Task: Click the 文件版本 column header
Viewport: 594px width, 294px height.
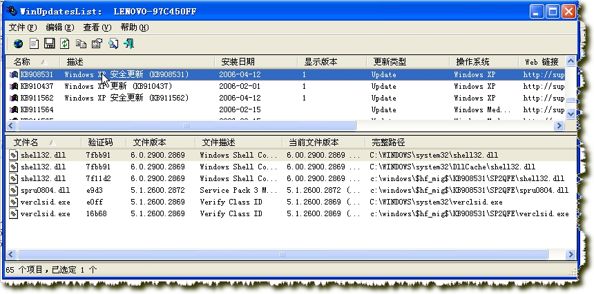Action: click(161, 143)
